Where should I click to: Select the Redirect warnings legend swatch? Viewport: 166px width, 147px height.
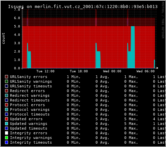click(6, 95)
